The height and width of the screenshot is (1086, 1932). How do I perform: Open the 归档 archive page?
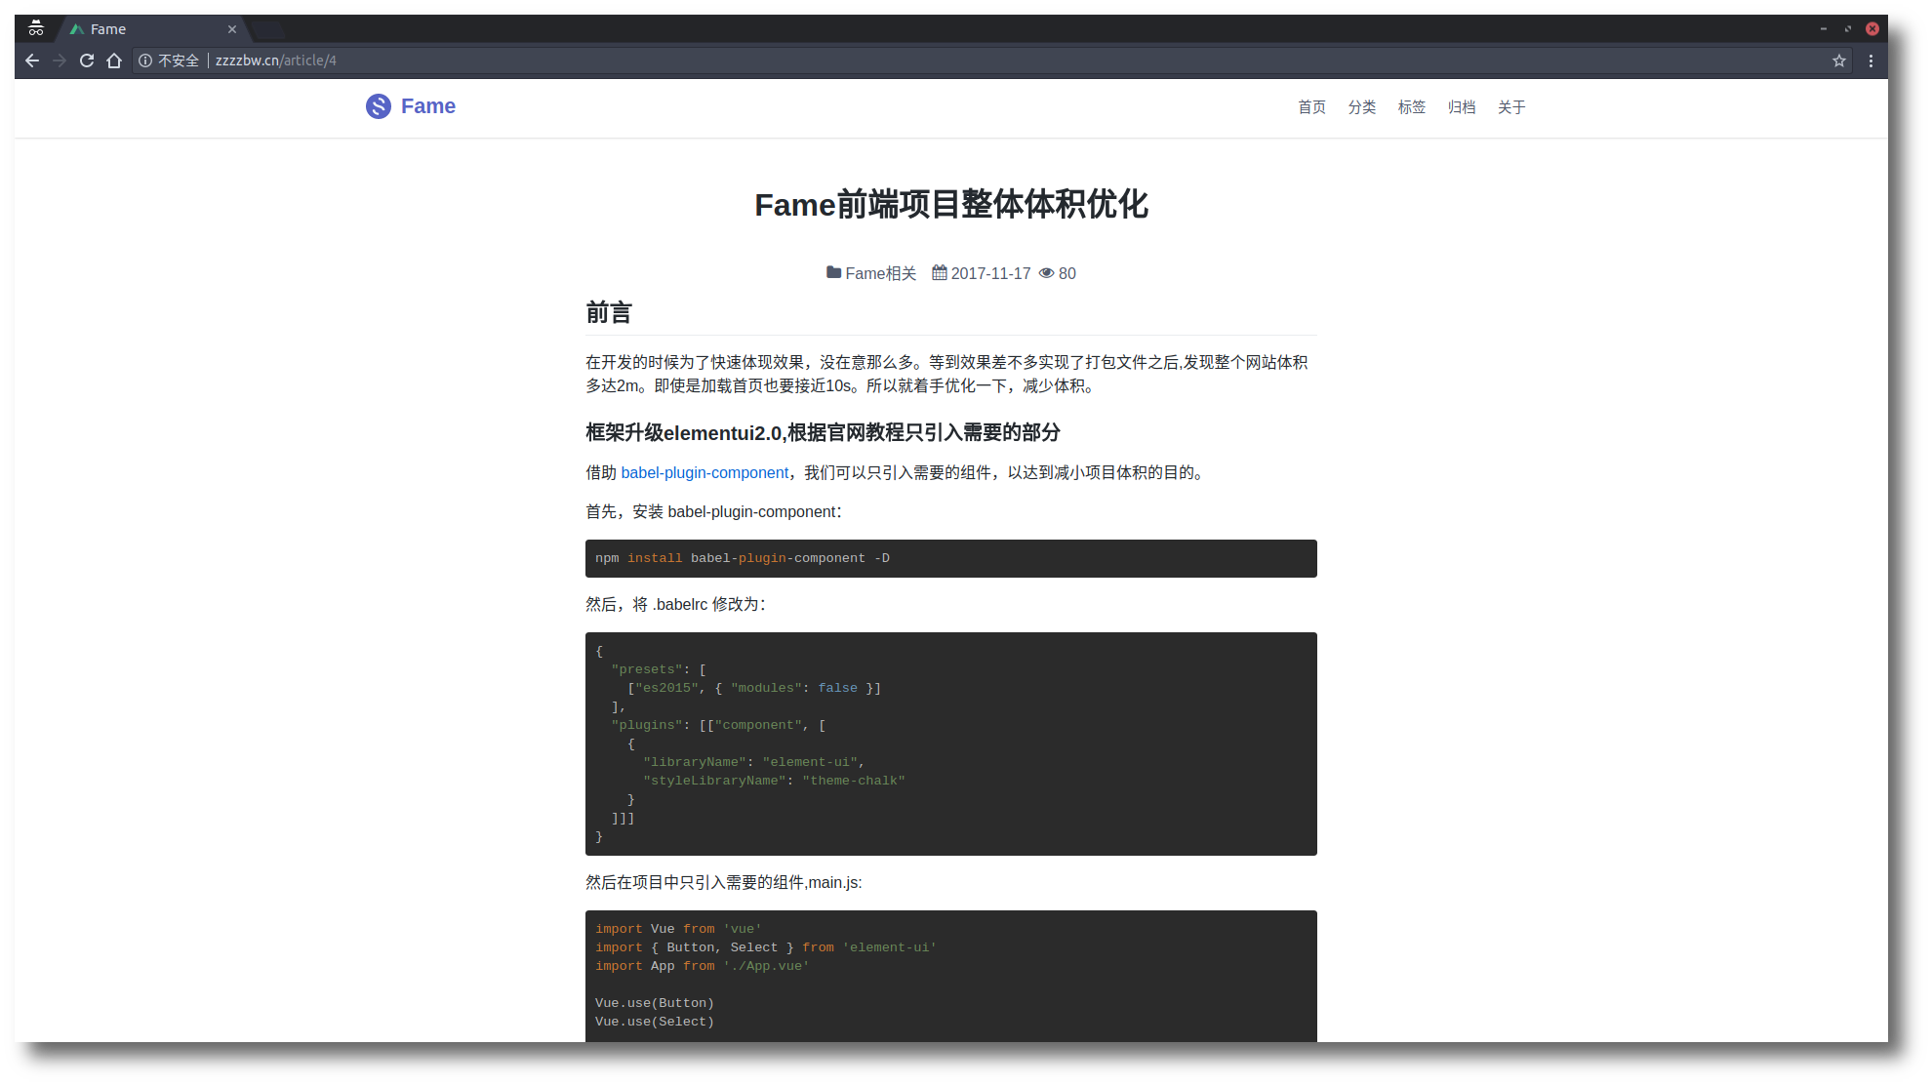pyautogui.click(x=1461, y=107)
